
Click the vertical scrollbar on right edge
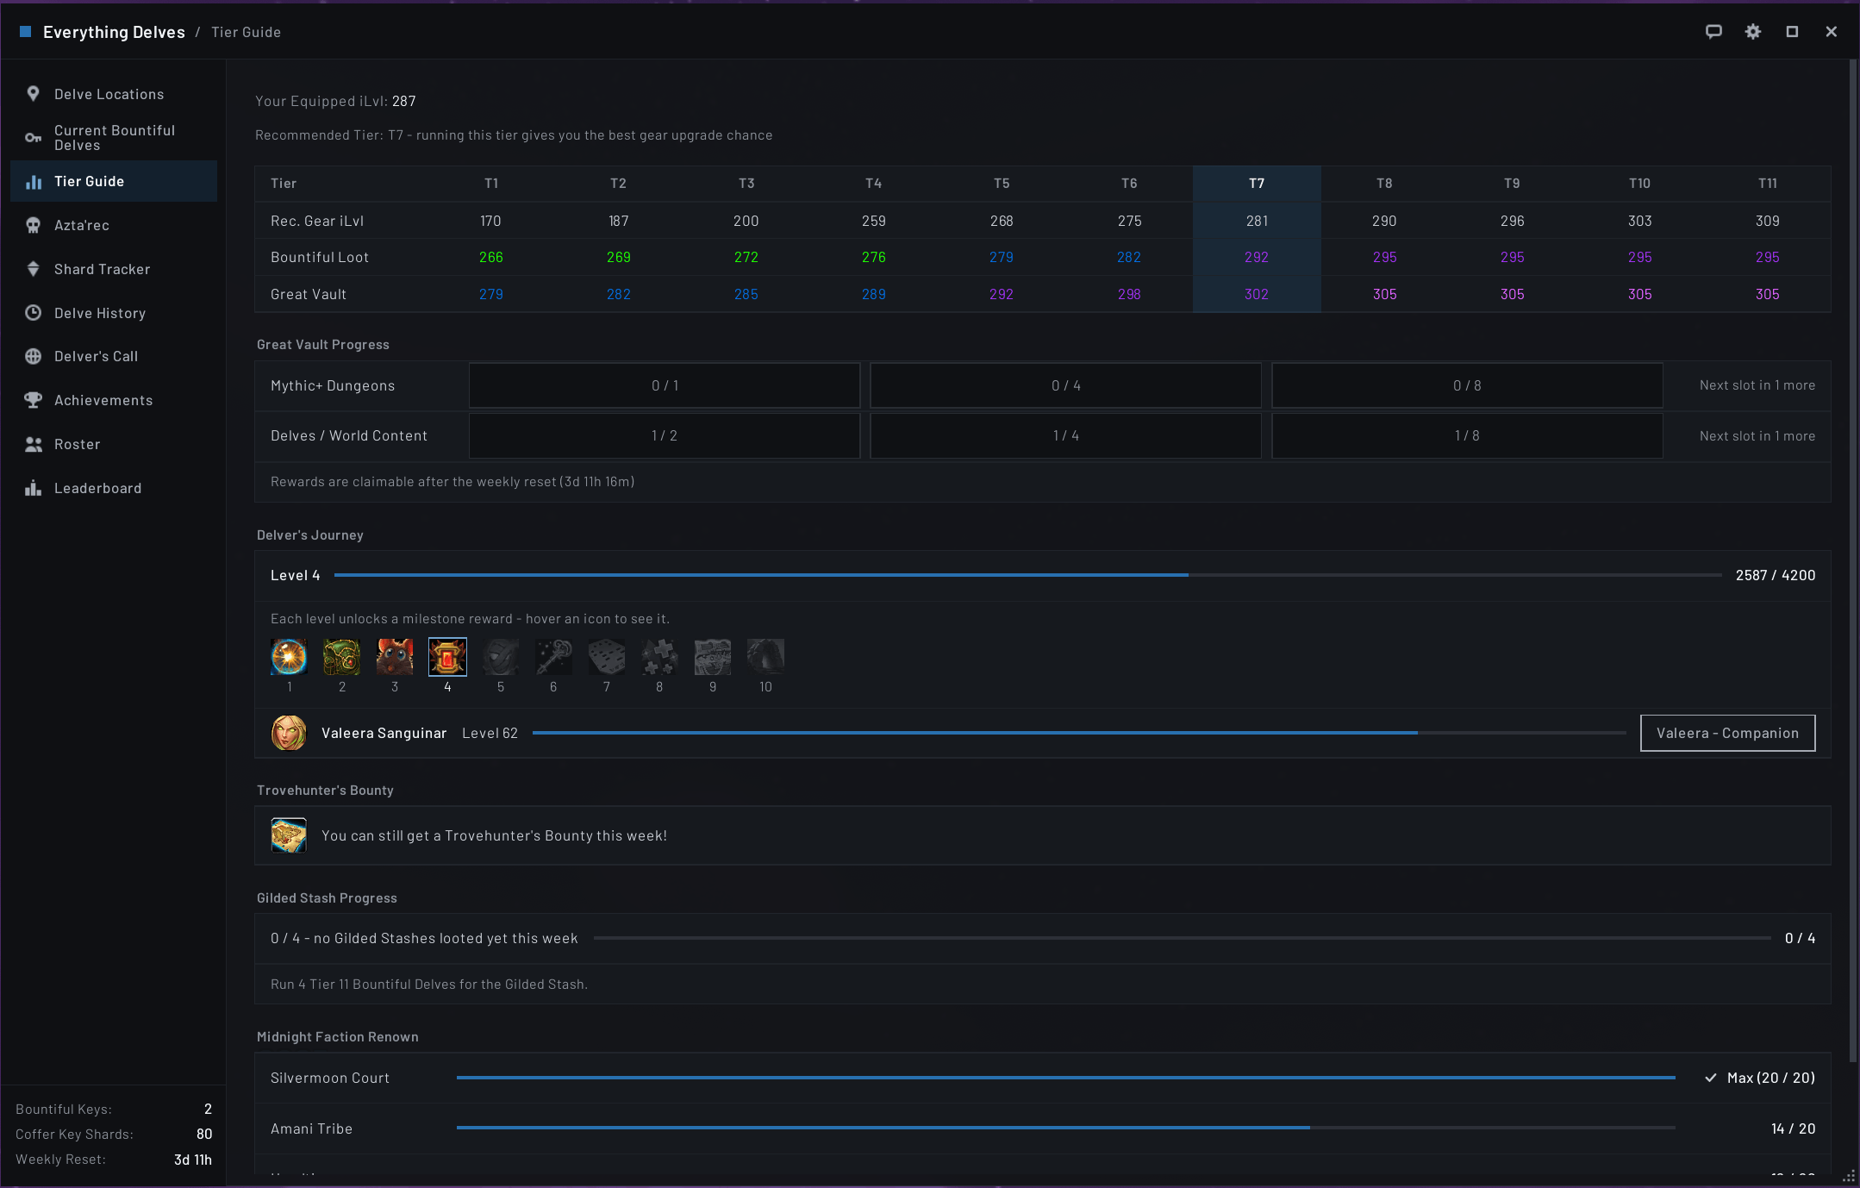click(x=1853, y=560)
